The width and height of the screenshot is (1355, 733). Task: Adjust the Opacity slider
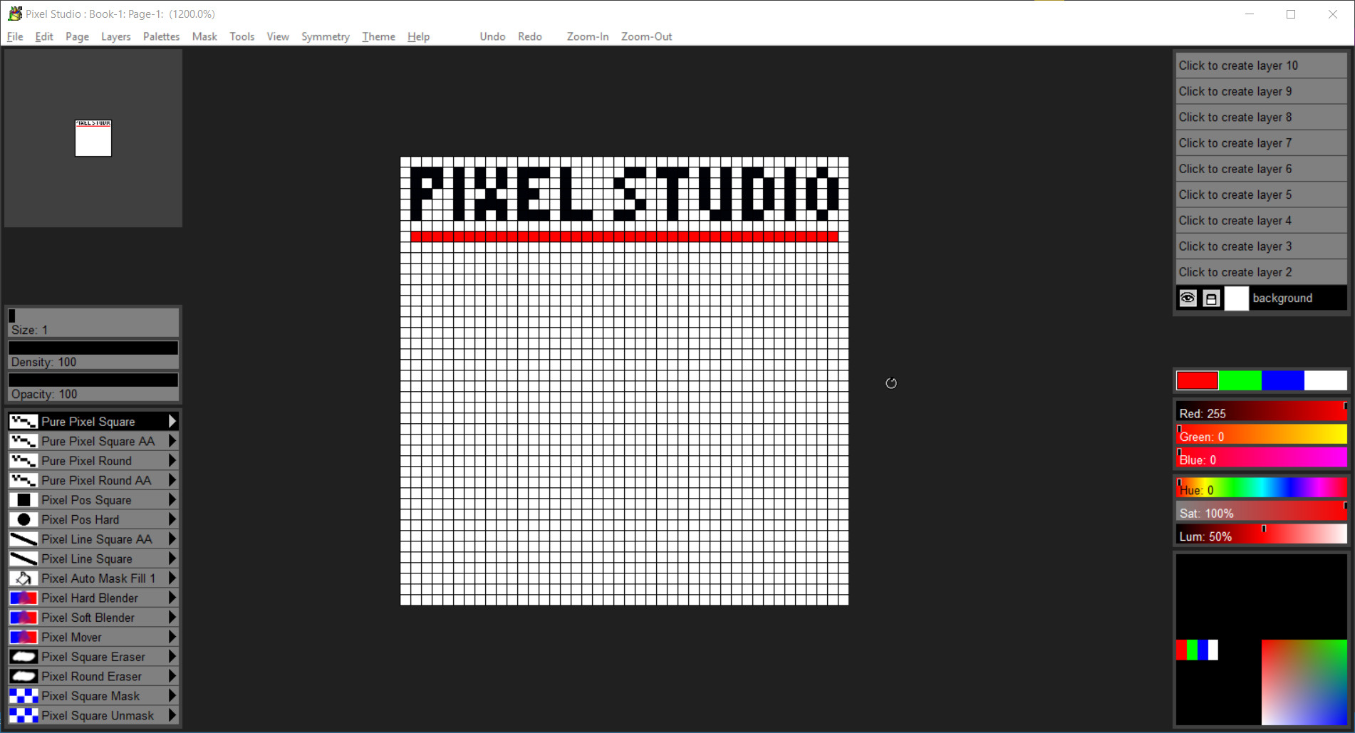point(93,387)
